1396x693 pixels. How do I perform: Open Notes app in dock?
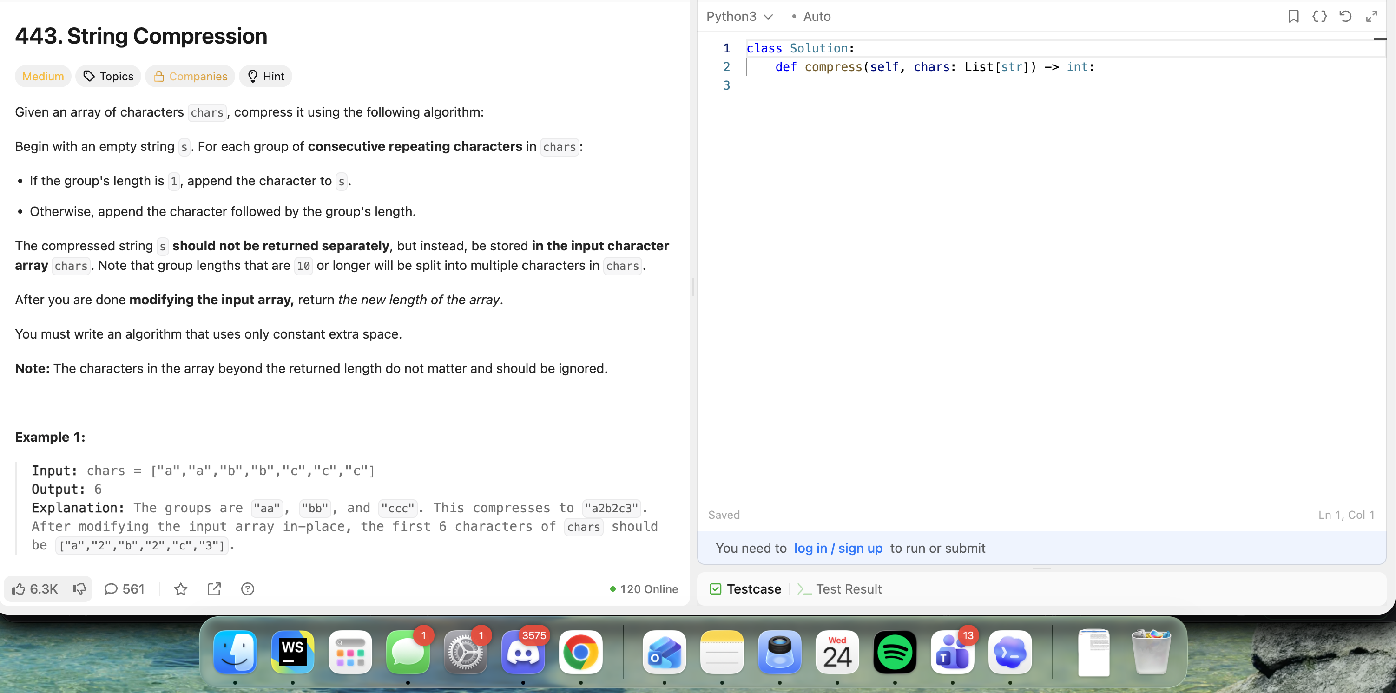coord(722,652)
